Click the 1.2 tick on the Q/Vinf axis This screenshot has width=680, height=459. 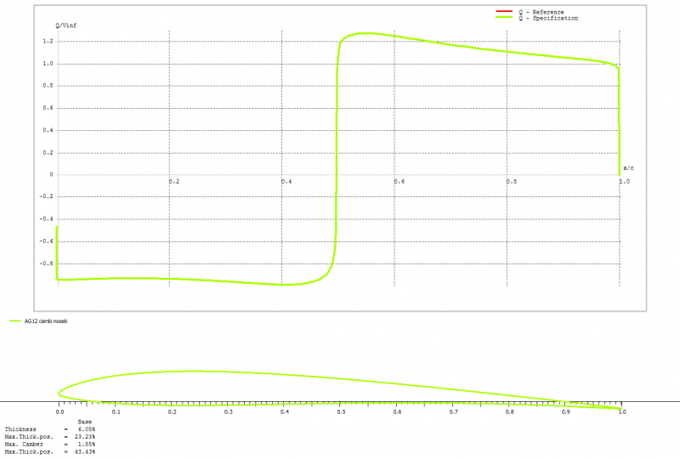click(x=48, y=41)
